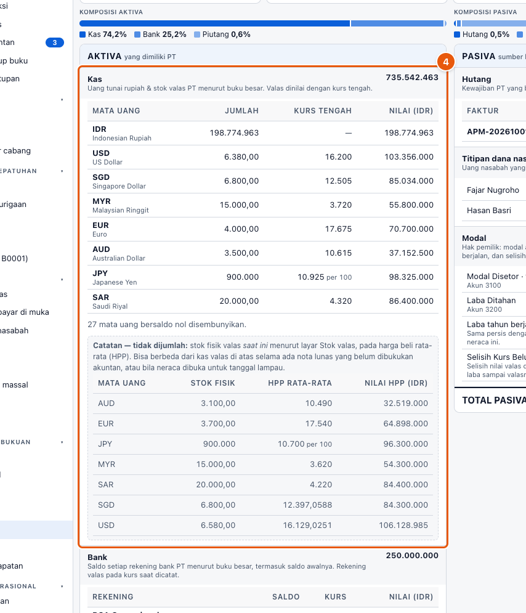Click the 'Indonesian Rupiah' currency row label
Image resolution: width=526 pixels, height=613 pixels.
[121, 139]
